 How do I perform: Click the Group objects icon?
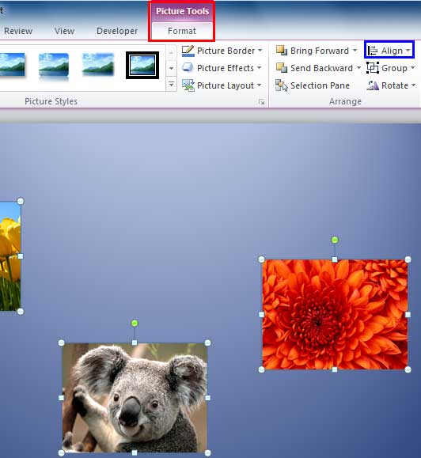tap(373, 68)
